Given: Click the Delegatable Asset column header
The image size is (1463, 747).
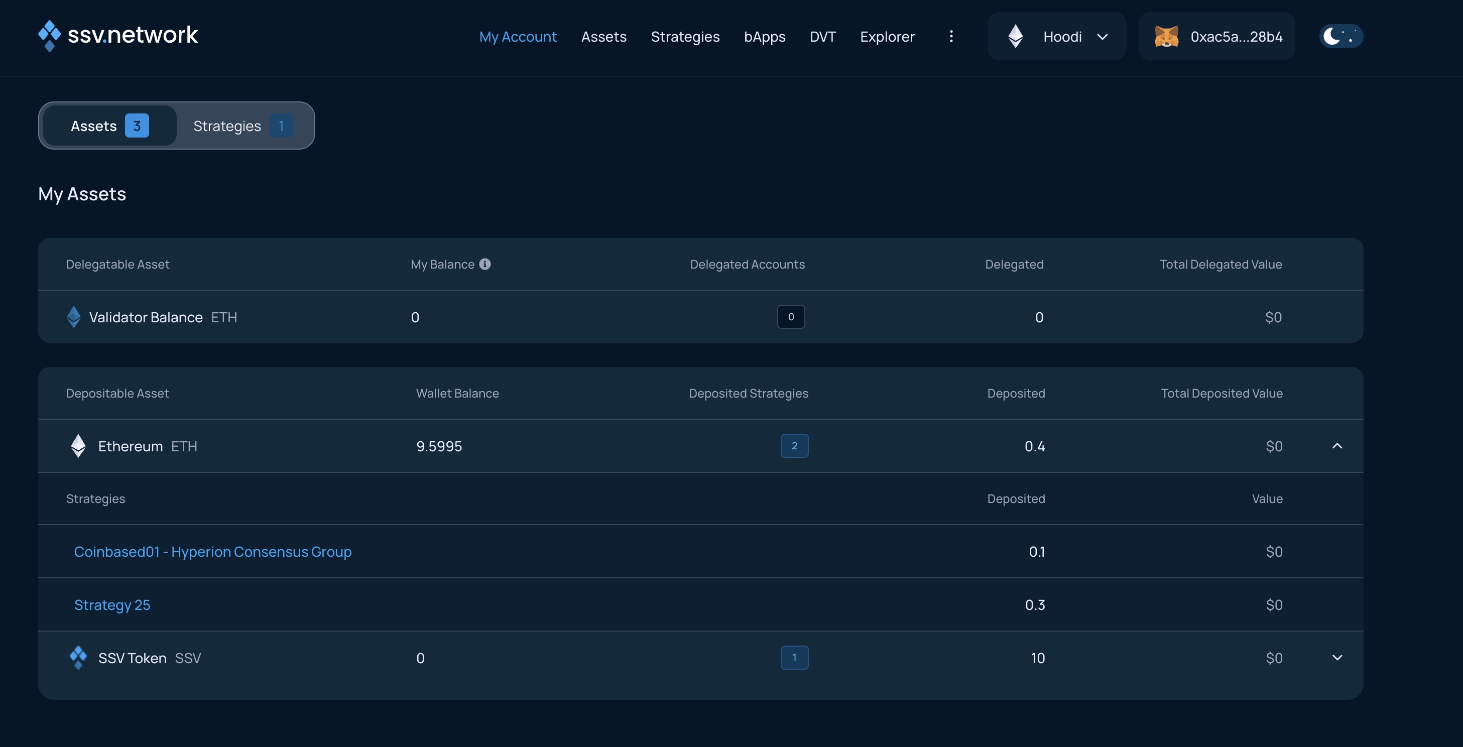Looking at the screenshot, I should pyautogui.click(x=117, y=264).
